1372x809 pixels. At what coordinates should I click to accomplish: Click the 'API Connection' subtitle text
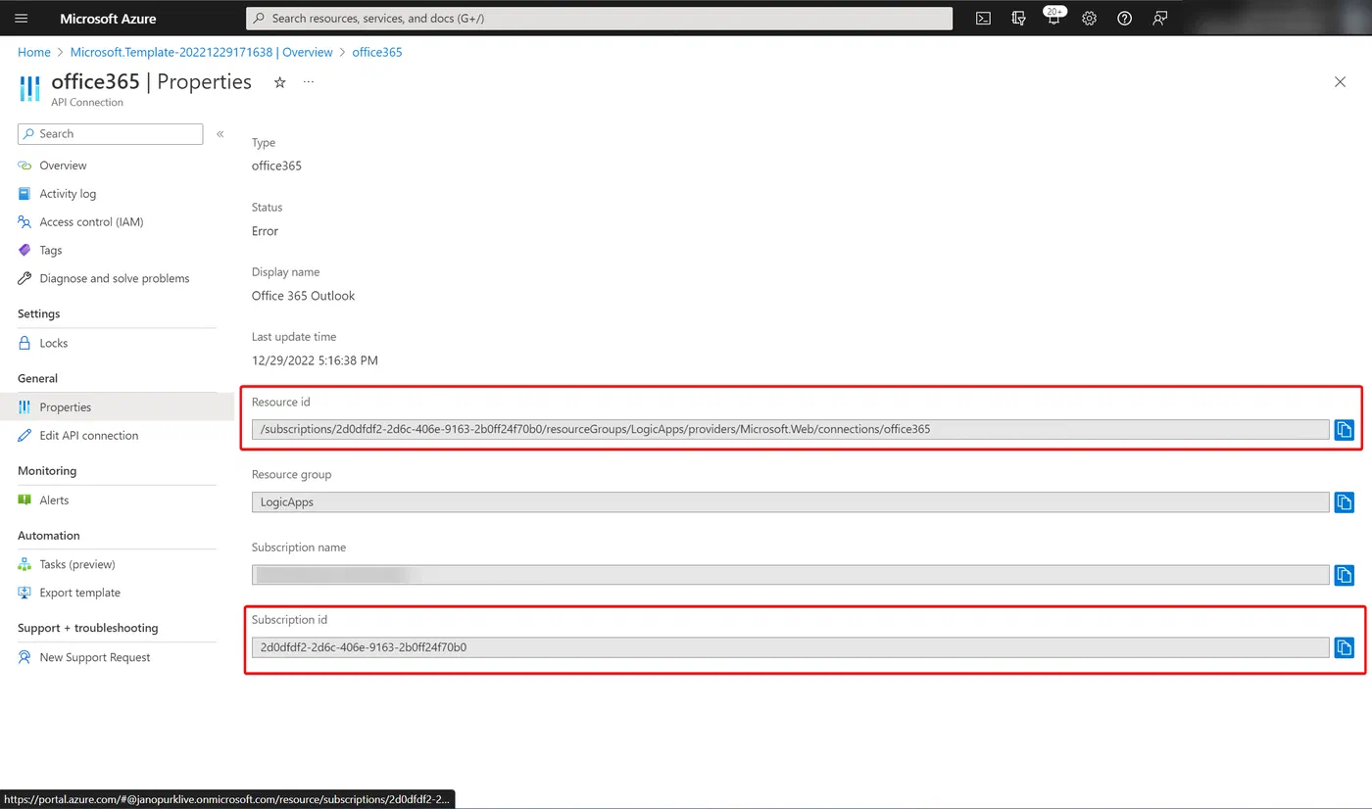pyautogui.click(x=87, y=102)
